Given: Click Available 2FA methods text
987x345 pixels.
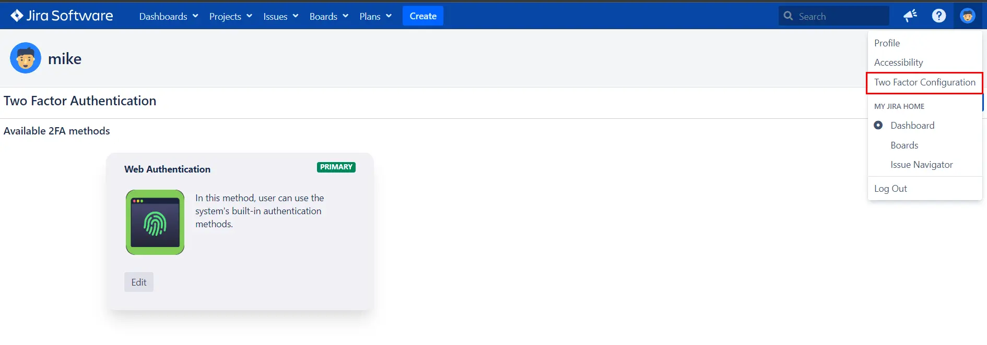Looking at the screenshot, I should pos(57,131).
